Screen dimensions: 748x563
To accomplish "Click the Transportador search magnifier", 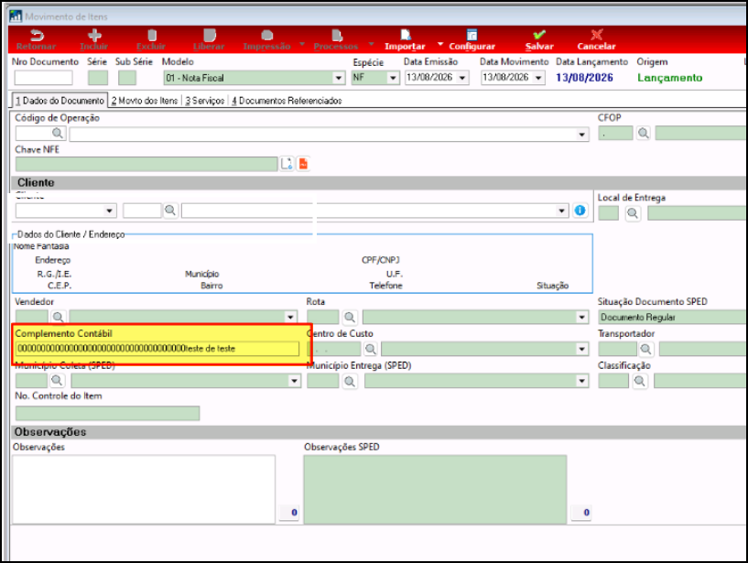I will (645, 349).
